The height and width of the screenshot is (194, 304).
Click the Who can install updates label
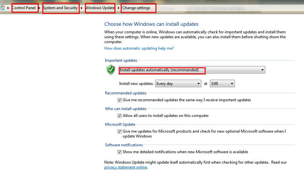pyautogui.click(x=126, y=109)
